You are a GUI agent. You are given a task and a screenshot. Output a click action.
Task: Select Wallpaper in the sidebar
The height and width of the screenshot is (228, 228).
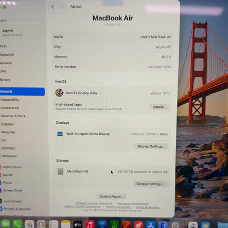pyautogui.click(x=9, y=156)
